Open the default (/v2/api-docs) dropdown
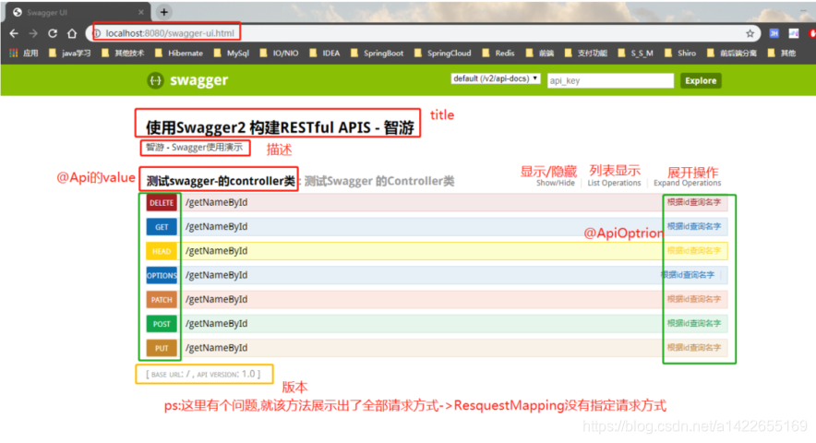This screenshot has width=816, height=443. pos(496,78)
